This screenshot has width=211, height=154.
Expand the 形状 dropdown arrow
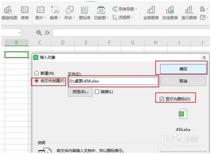[74, 18]
